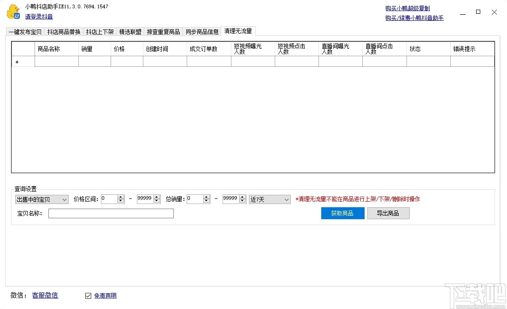This screenshot has height=309, width=507.
Task: Select the new-row asterisk row header
Action: pos(24,61)
